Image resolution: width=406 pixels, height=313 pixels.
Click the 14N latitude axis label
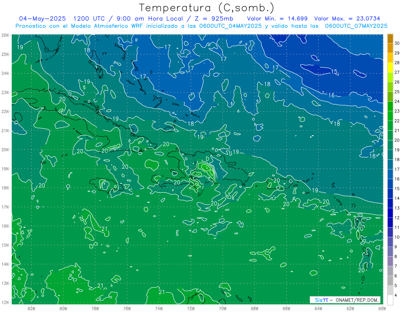click(5, 264)
